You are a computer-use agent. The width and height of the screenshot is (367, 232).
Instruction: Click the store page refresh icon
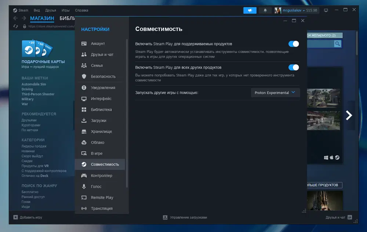(16, 26)
